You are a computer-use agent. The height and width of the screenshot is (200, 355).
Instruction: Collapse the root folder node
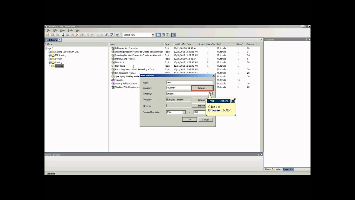[46, 48]
